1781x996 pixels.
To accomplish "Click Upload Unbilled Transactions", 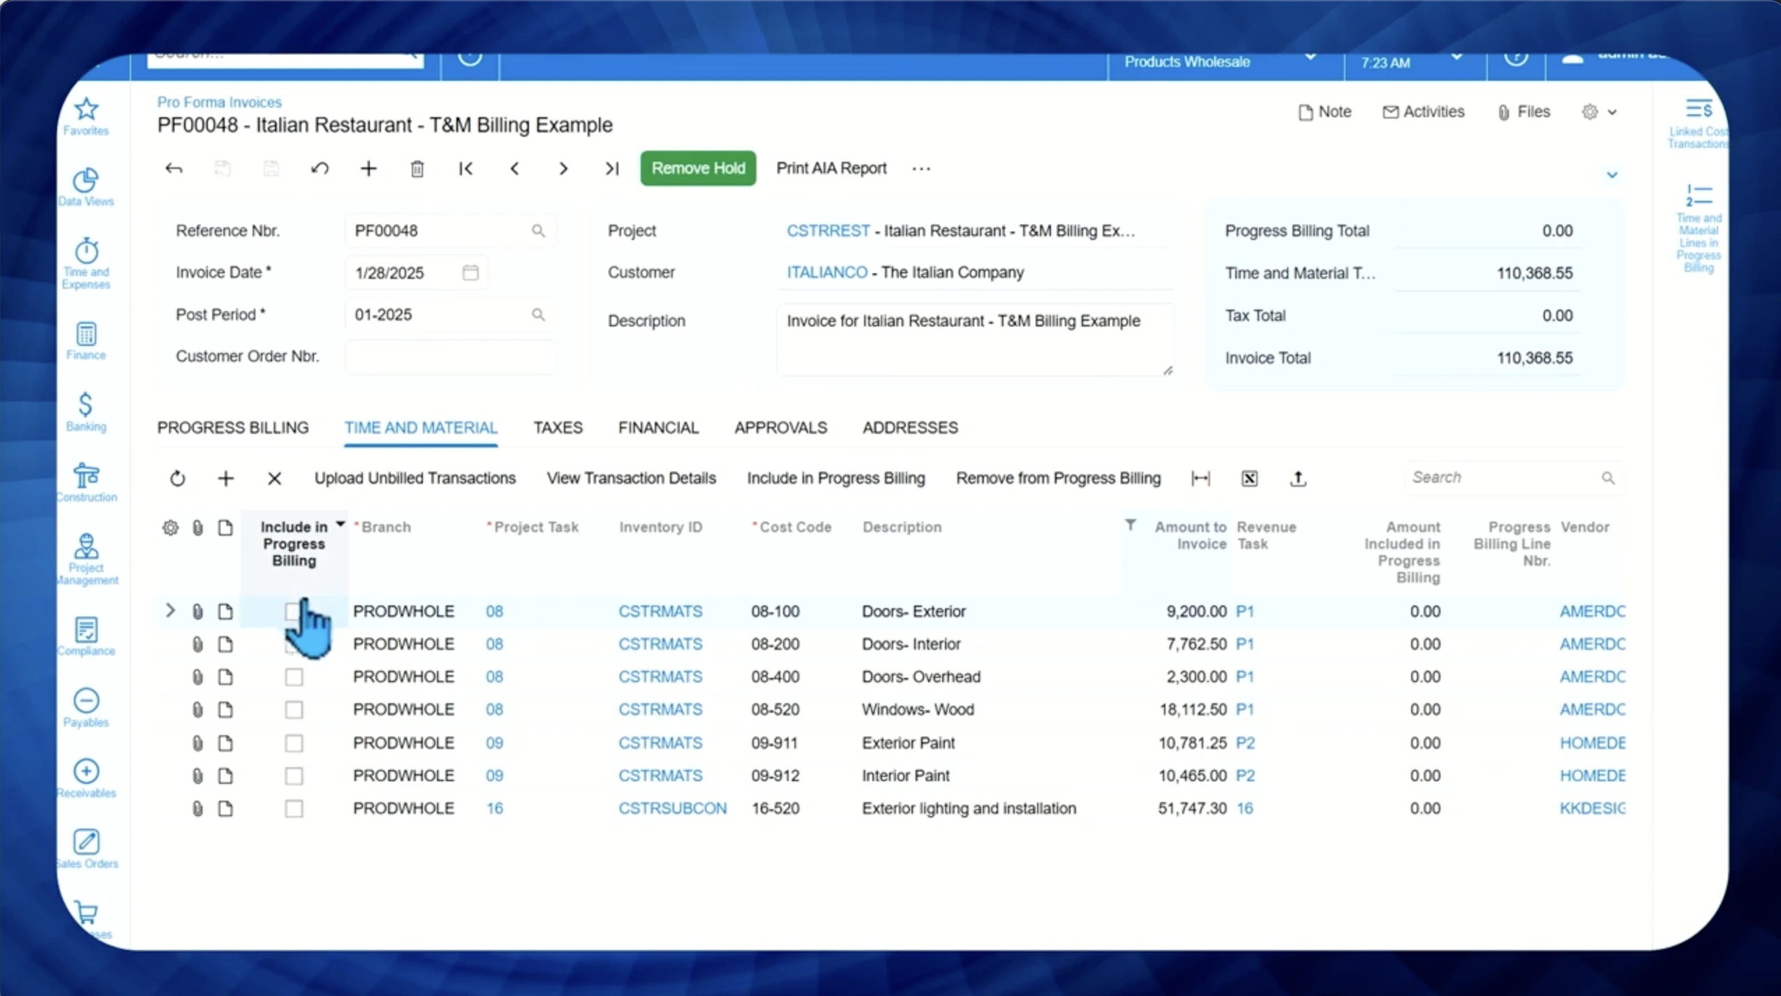I will (415, 478).
